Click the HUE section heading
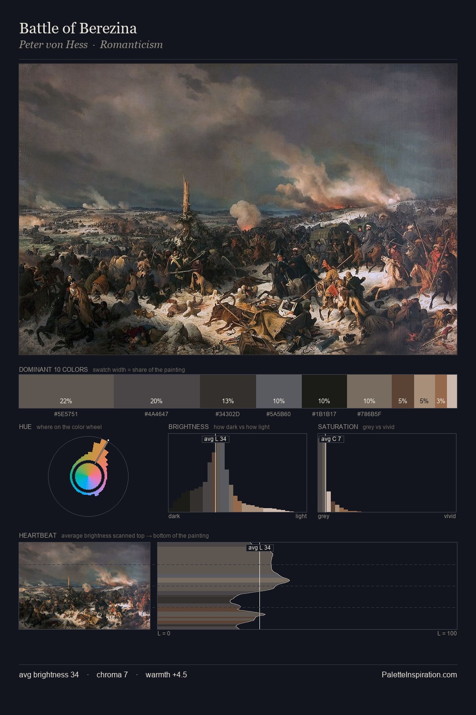The image size is (476, 715). tap(25, 427)
